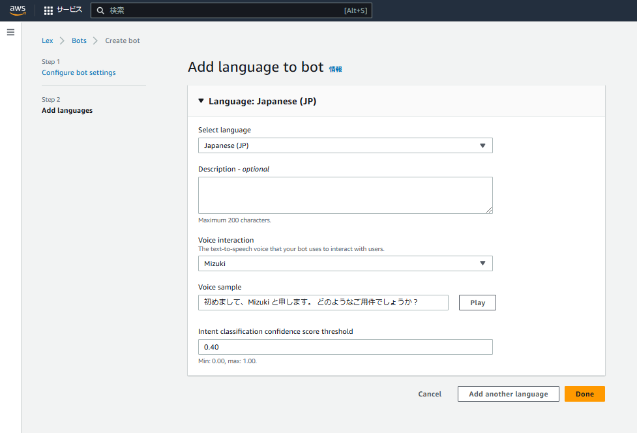The height and width of the screenshot is (433, 637).
Task: Open Step 1 Configure bot settings
Action: (79, 72)
